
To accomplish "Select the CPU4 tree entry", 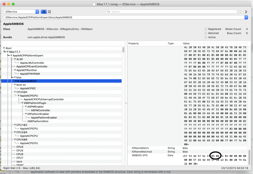I will click(20, 147).
